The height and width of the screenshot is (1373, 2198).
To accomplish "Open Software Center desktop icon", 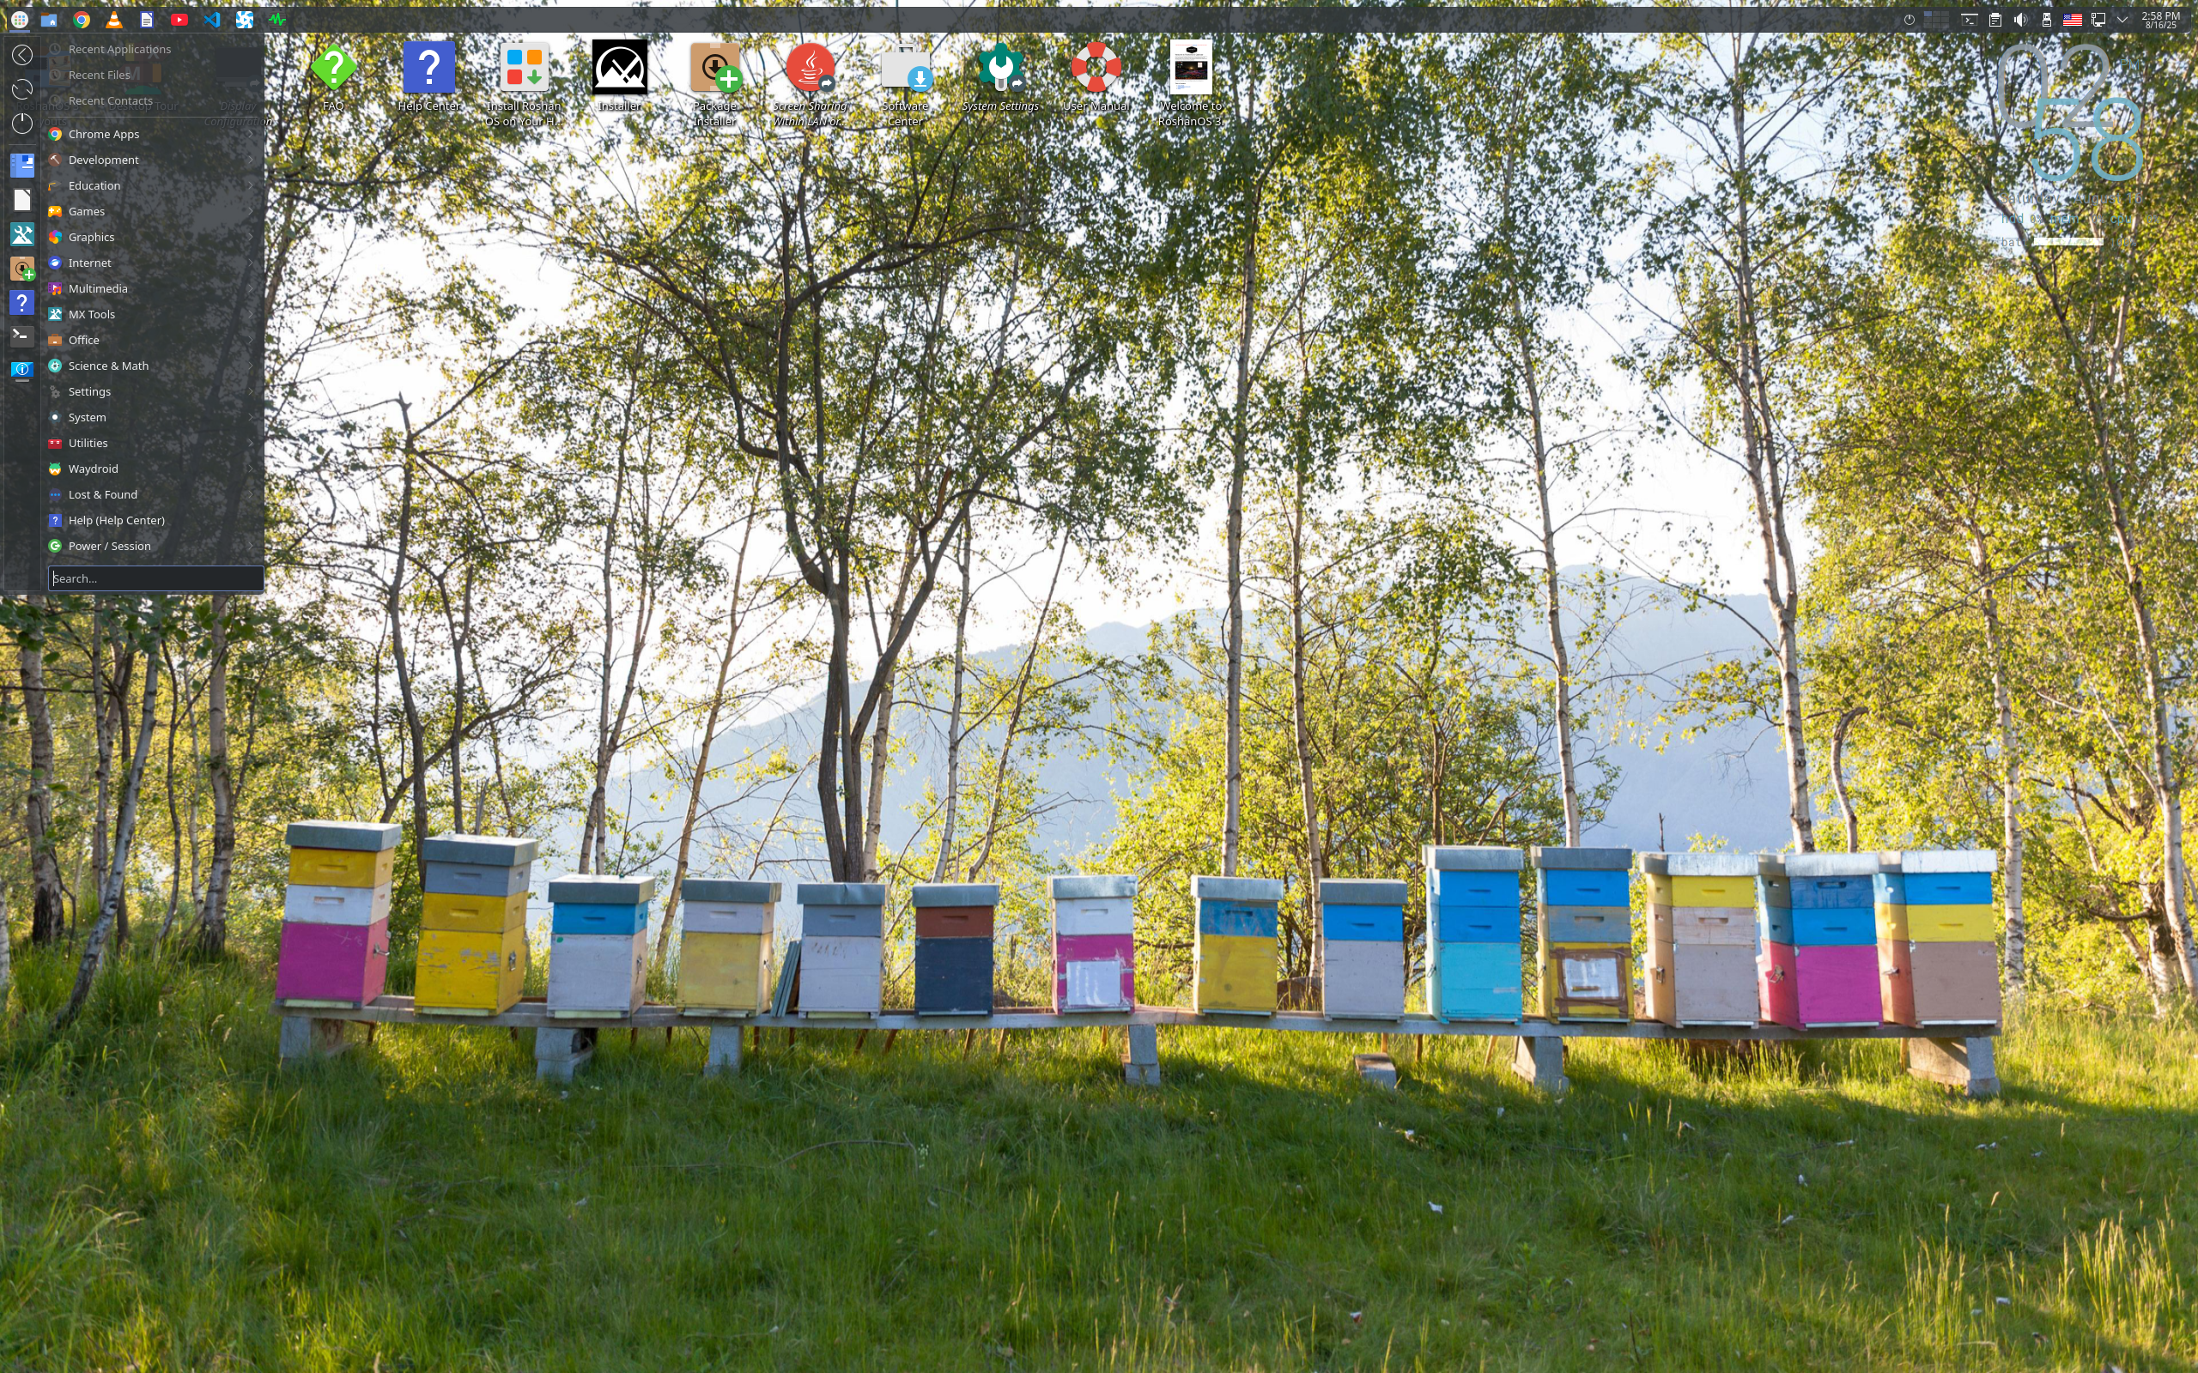I will (x=905, y=83).
